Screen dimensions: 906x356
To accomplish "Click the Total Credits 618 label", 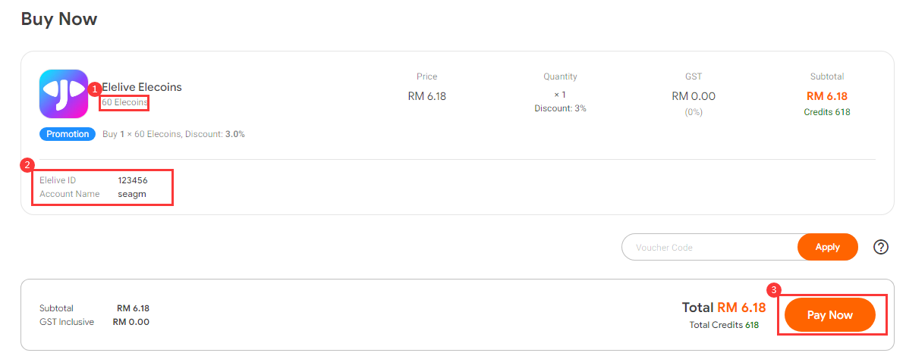I will coord(724,325).
